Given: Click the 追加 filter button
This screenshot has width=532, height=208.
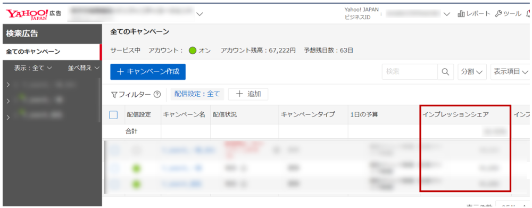Looking at the screenshot, I should [x=248, y=94].
